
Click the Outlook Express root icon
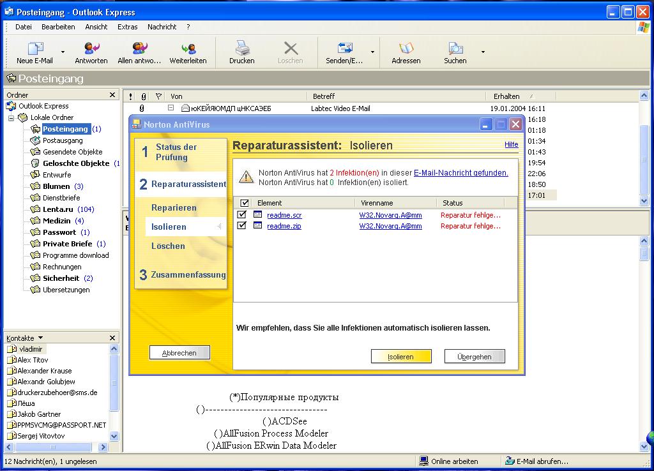(11, 106)
